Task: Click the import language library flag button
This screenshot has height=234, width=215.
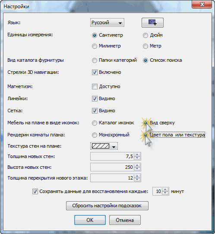Action: [152, 23]
